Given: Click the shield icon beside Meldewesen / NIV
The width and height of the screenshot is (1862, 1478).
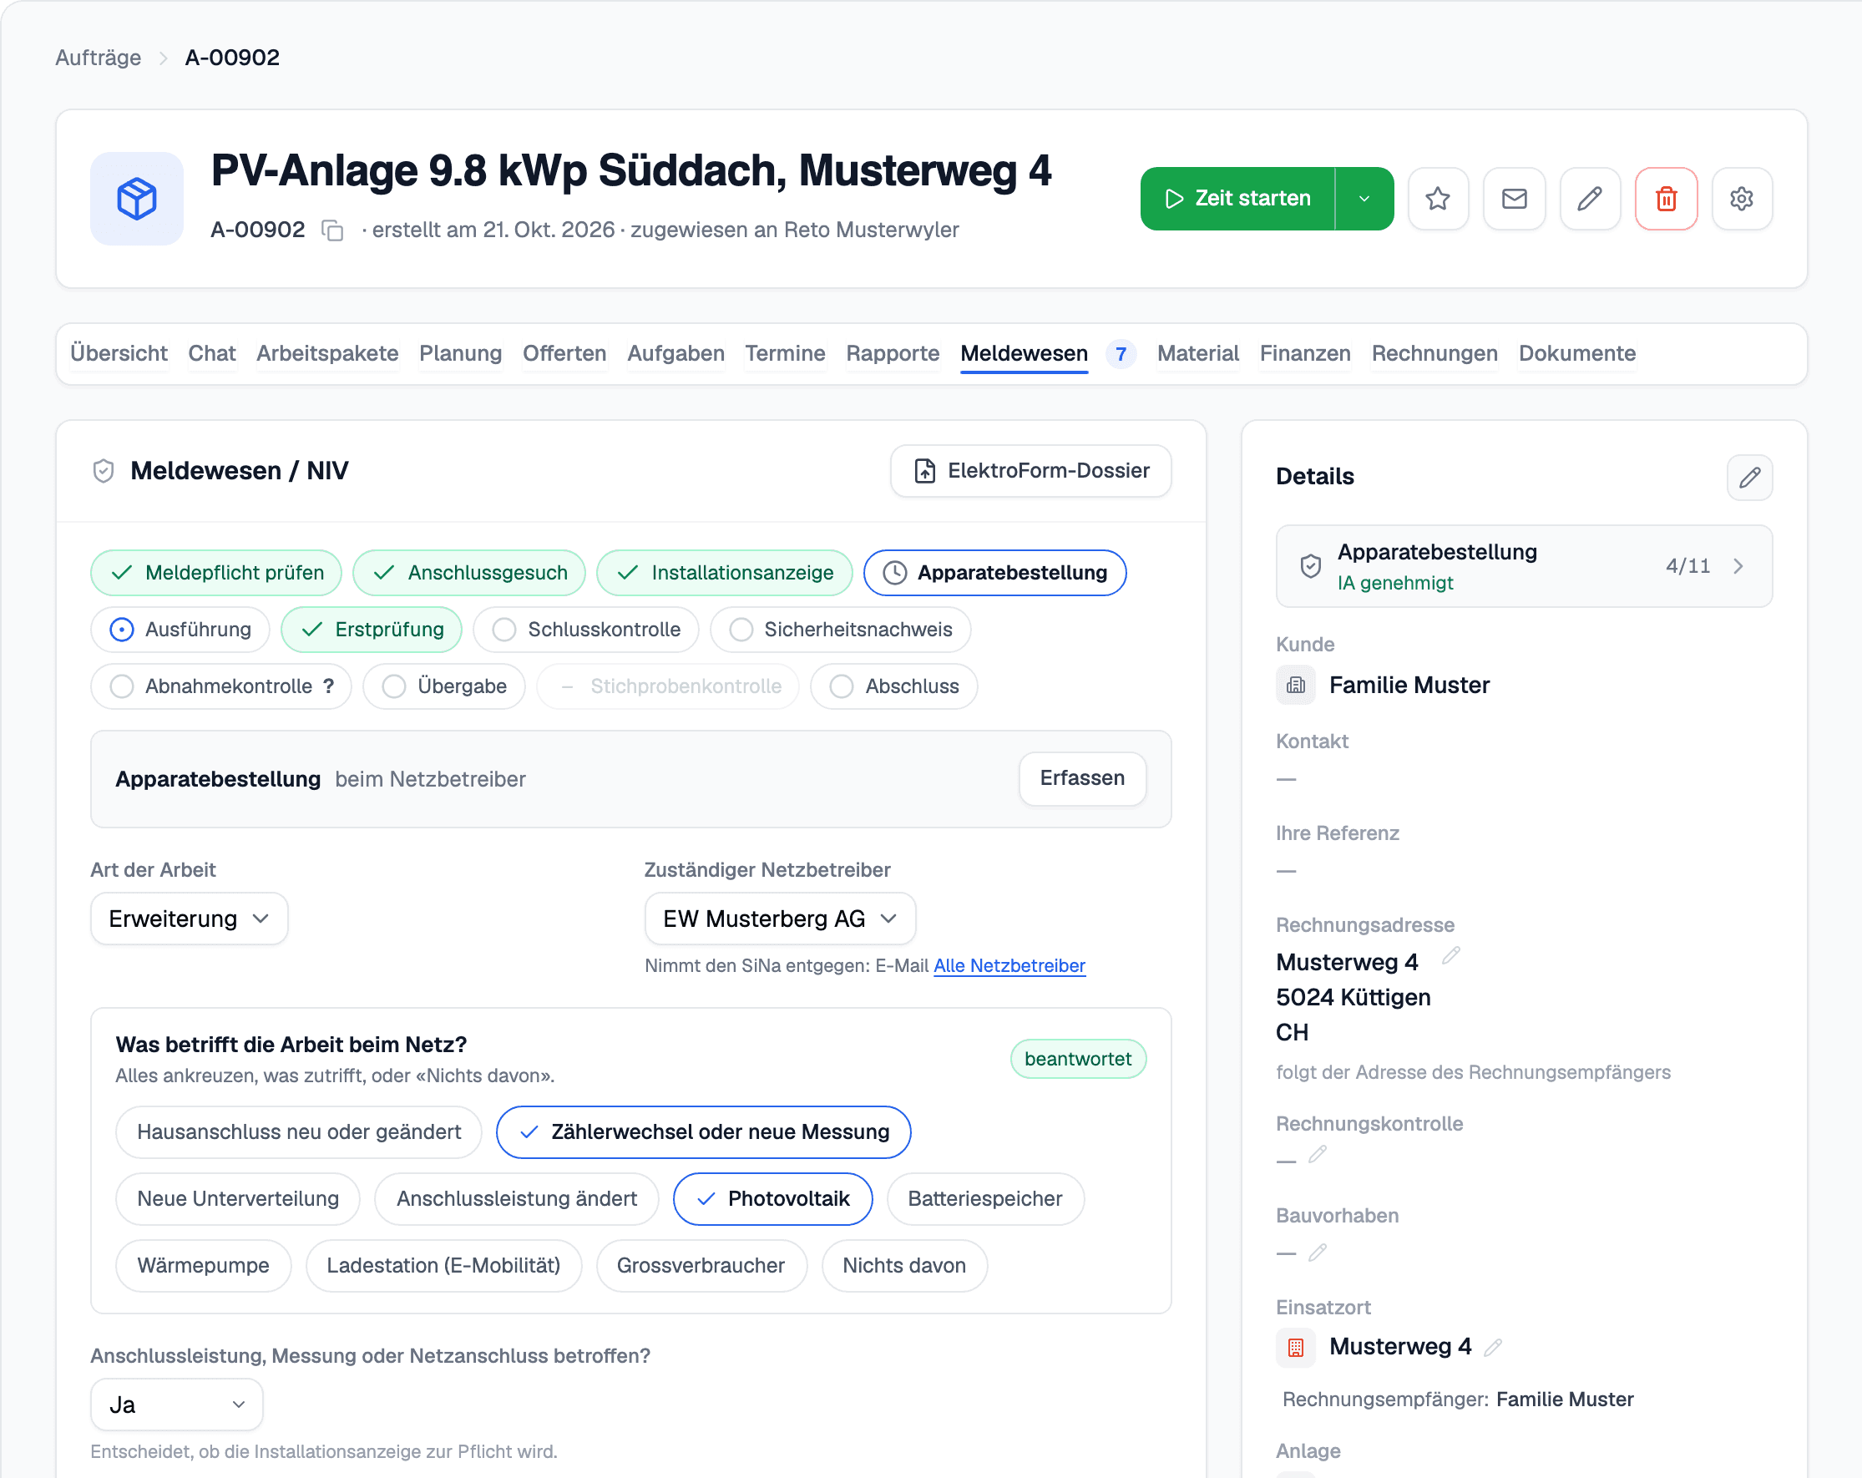Looking at the screenshot, I should click(x=104, y=471).
